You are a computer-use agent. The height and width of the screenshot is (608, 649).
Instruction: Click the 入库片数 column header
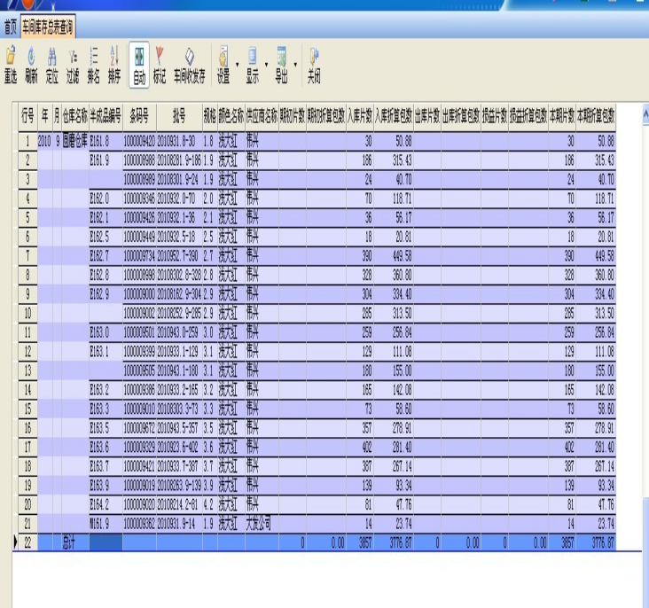tap(360, 115)
